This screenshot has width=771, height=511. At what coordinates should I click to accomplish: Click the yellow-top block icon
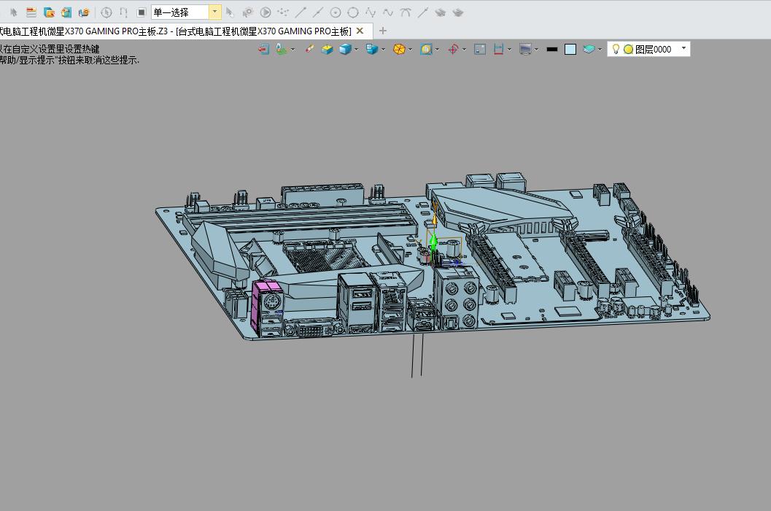click(x=327, y=49)
